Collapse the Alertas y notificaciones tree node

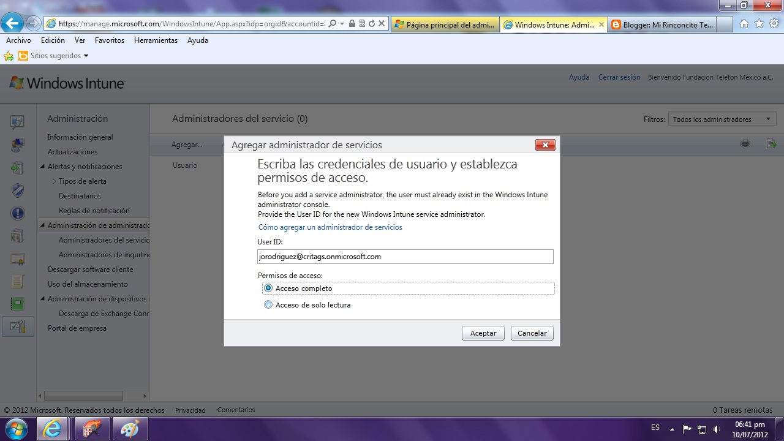(42, 167)
